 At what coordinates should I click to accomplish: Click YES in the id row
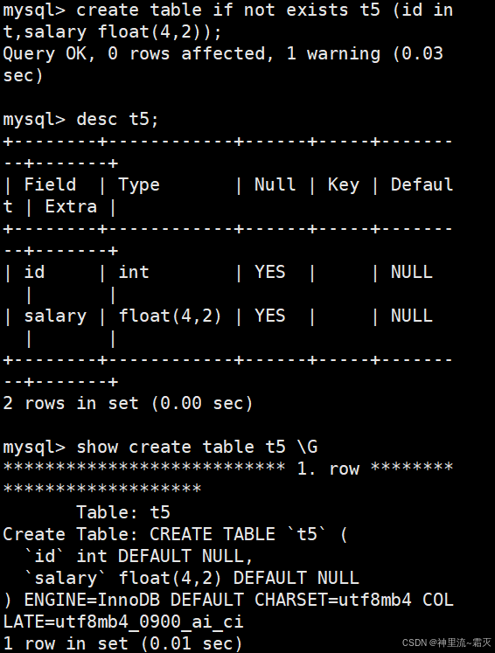tap(270, 273)
